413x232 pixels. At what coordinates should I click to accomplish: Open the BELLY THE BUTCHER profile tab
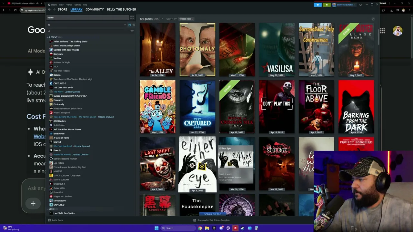tap(121, 10)
